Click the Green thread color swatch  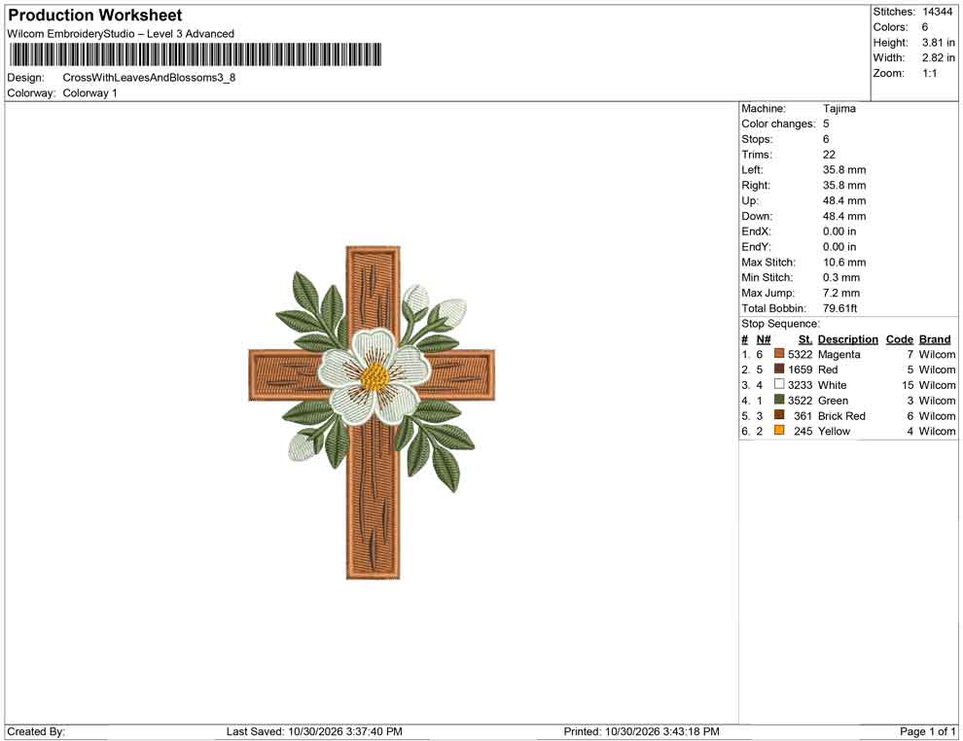click(x=779, y=400)
